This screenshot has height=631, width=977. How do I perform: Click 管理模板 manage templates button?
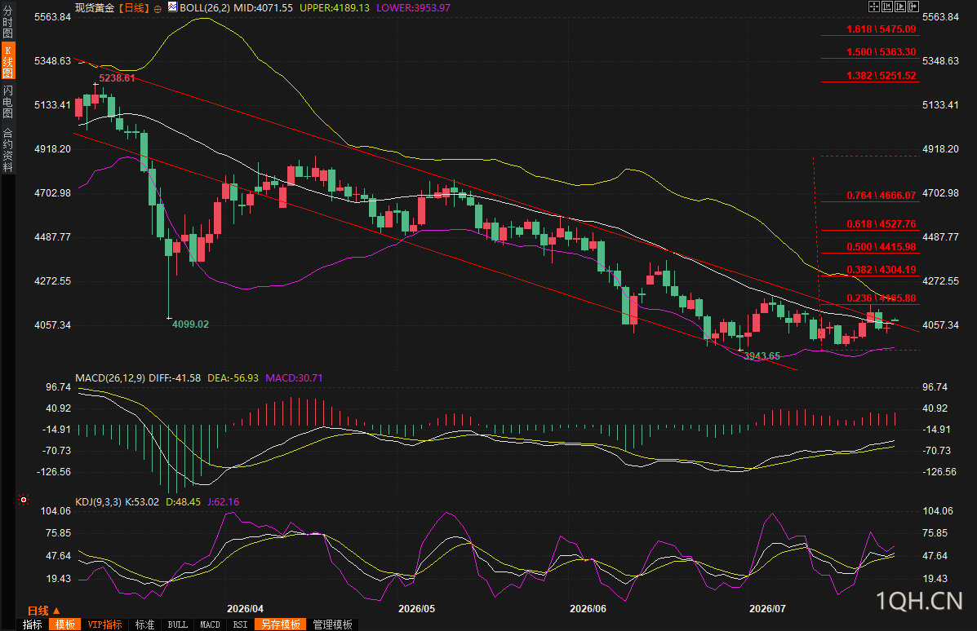tap(333, 624)
